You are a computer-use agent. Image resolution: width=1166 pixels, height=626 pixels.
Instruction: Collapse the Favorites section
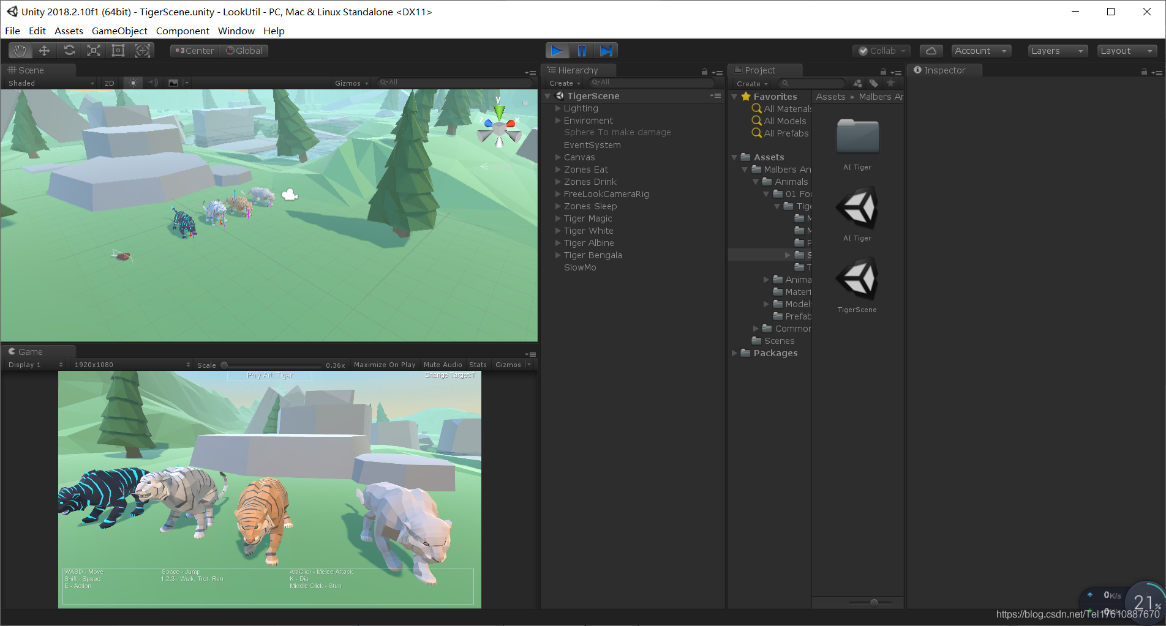point(734,97)
